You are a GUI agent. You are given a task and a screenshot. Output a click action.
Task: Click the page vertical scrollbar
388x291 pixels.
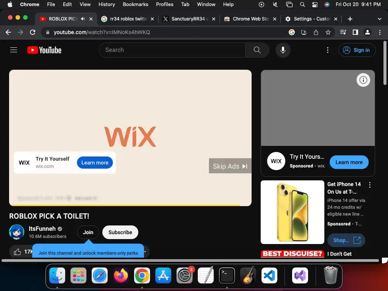[385, 63]
